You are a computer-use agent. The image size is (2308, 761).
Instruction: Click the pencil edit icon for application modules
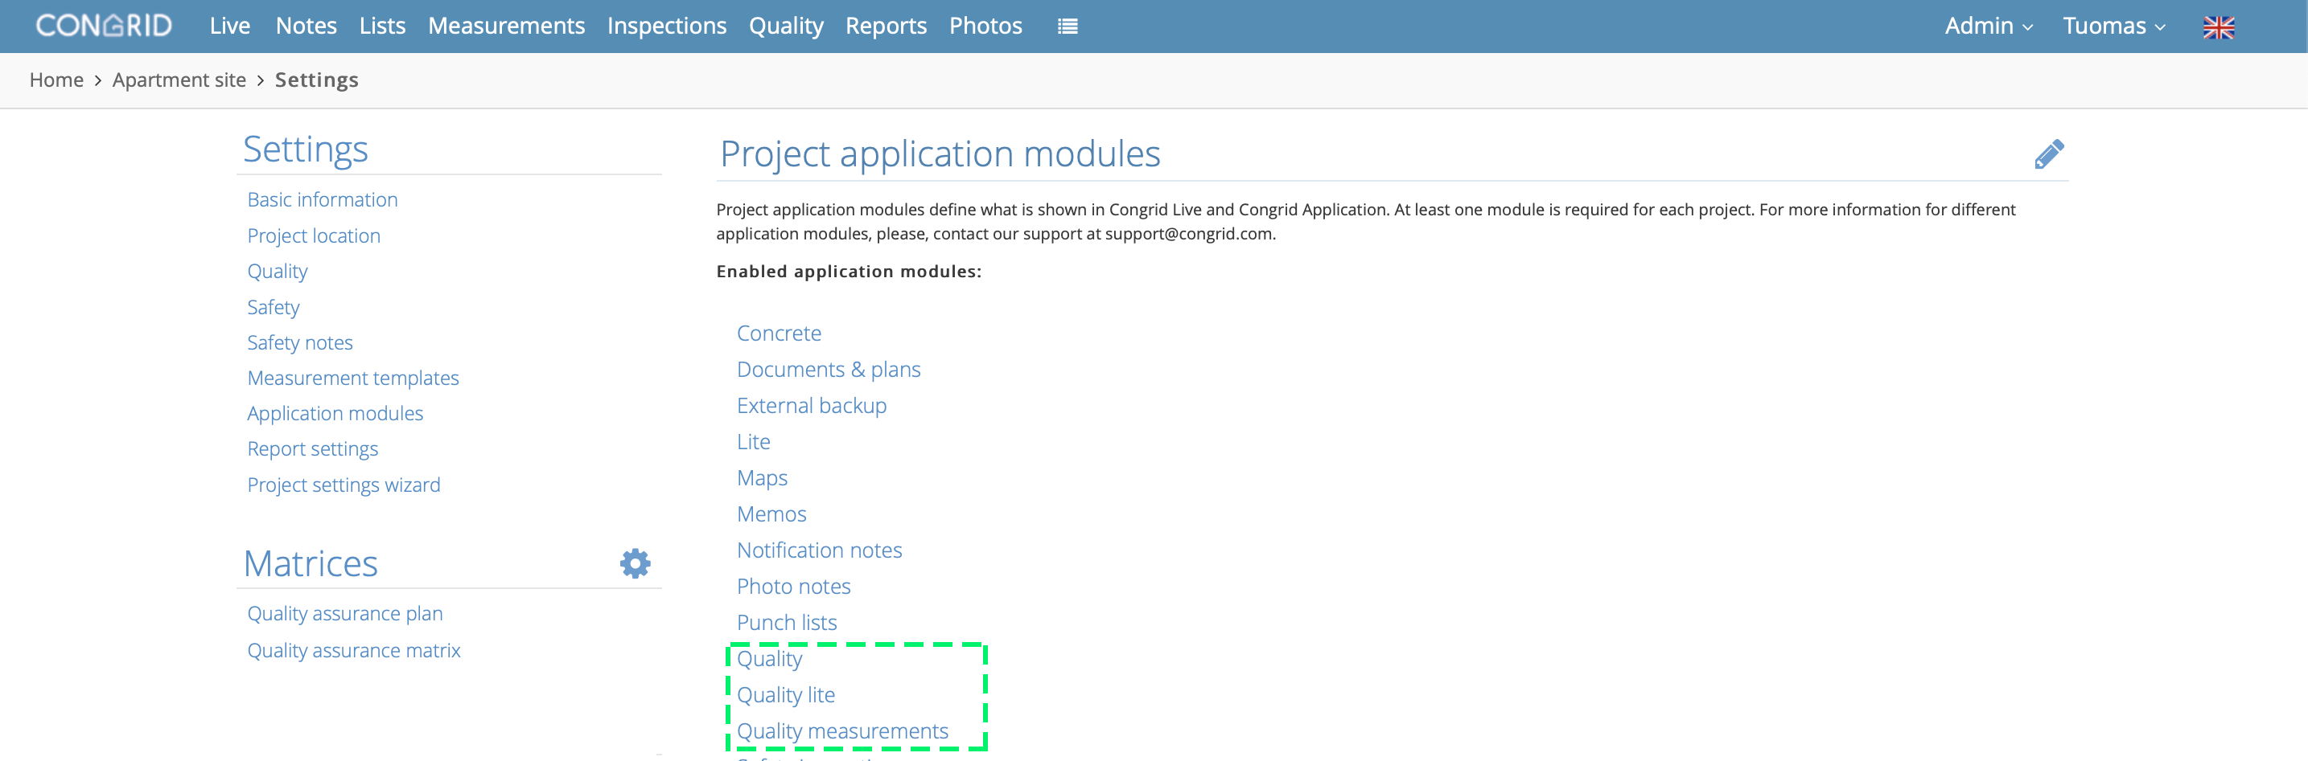(2048, 154)
